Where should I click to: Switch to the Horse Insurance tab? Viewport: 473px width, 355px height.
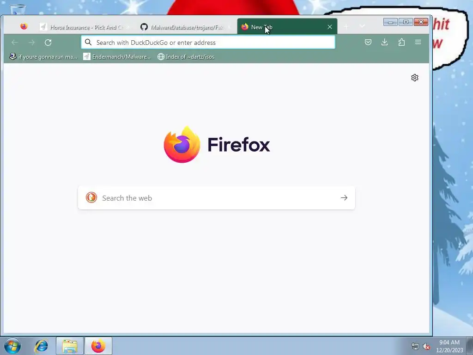(85, 27)
